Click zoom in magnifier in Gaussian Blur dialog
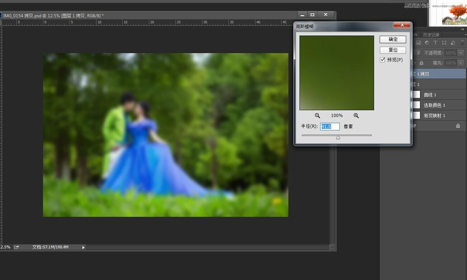Image resolution: width=467 pixels, height=280 pixels. (x=356, y=116)
